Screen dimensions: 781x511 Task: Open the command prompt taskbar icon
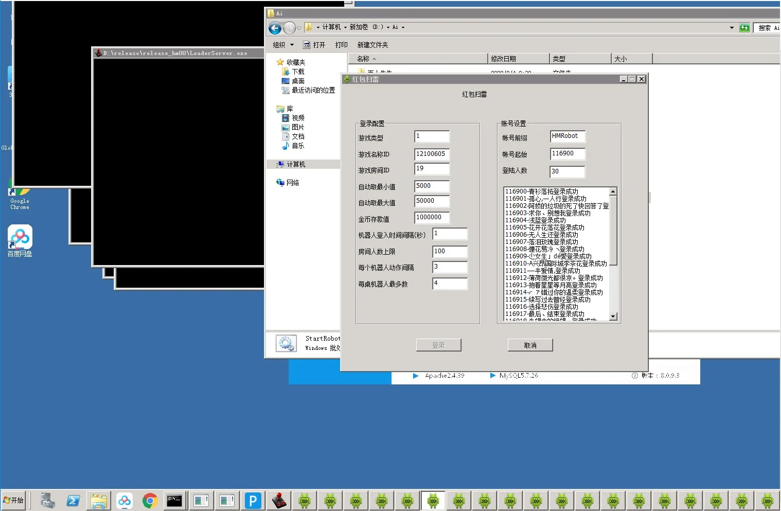174,500
